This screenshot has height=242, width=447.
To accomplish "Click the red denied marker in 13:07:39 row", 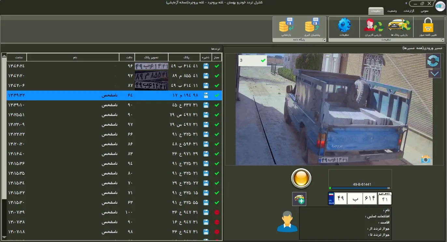I will (217, 212).
